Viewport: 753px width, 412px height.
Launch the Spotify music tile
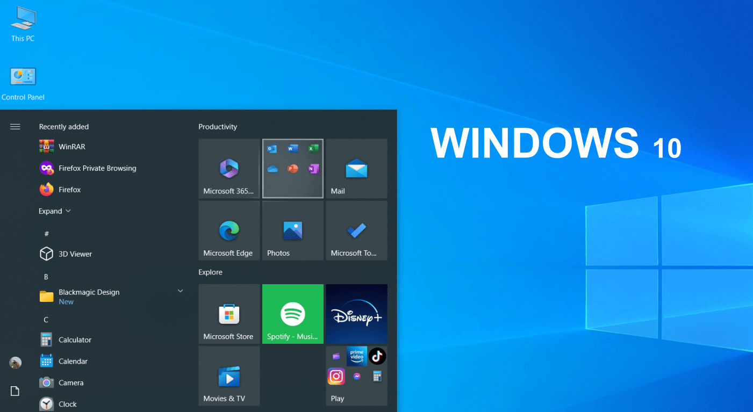click(x=293, y=314)
